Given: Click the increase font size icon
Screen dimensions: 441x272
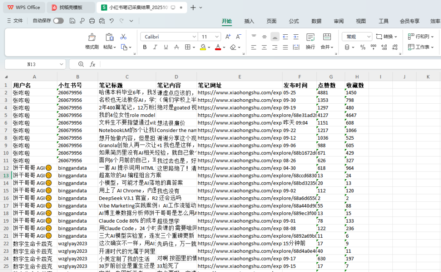Looking at the screenshot, I should pos(228,37).
